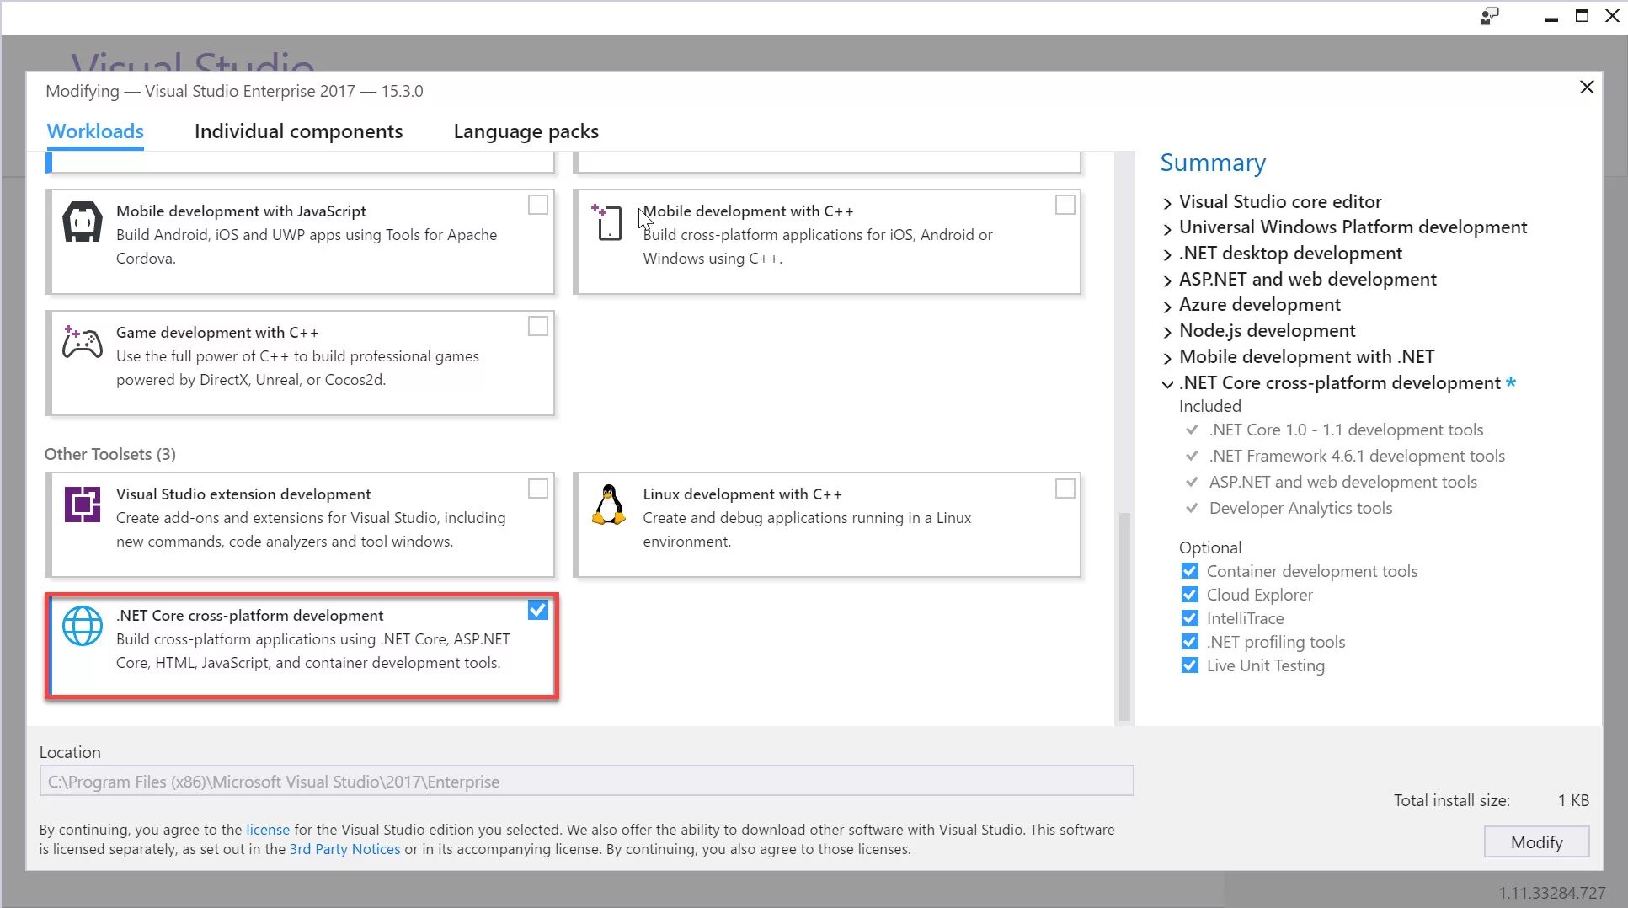Check the Mobile development with C++ workload
Viewport: 1628px width, 908px height.
(1065, 205)
